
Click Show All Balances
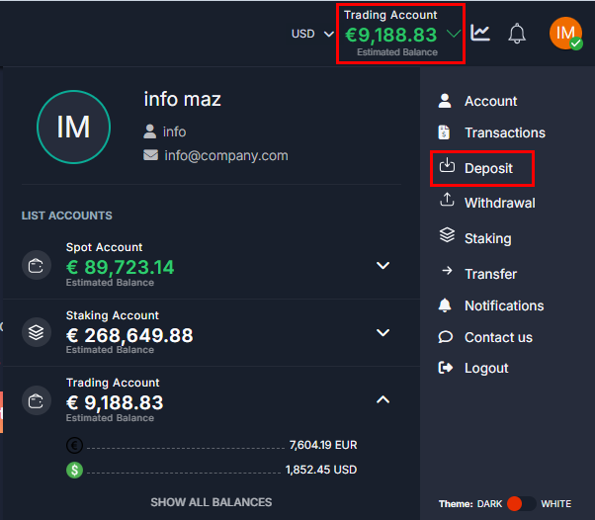click(x=211, y=502)
